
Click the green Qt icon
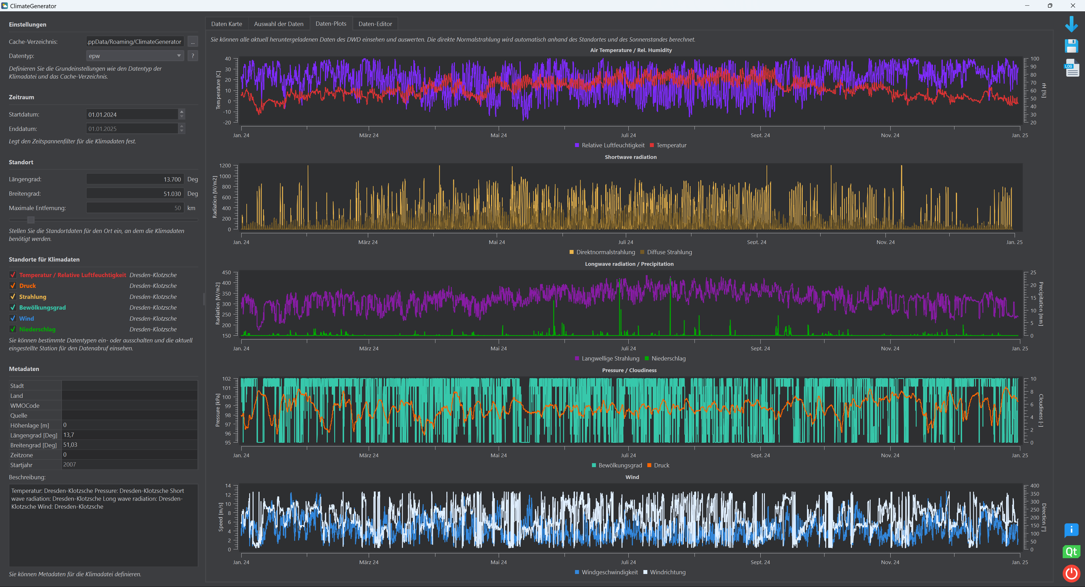pyautogui.click(x=1071, y=552)
